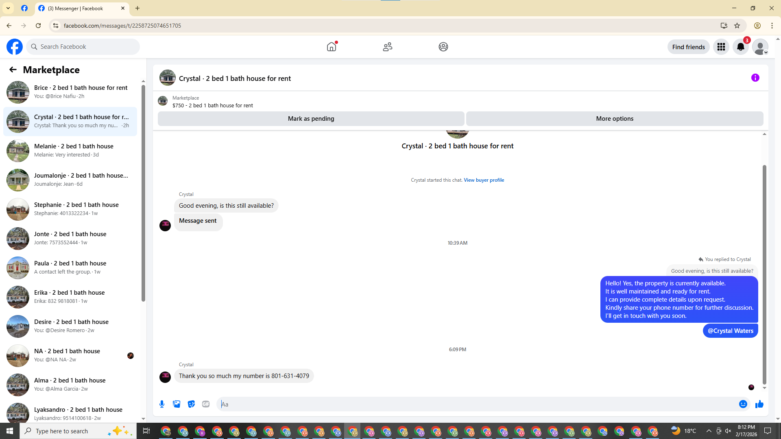Open the View buyer profile link
The image size is (781, 439).
click(484, 180)
